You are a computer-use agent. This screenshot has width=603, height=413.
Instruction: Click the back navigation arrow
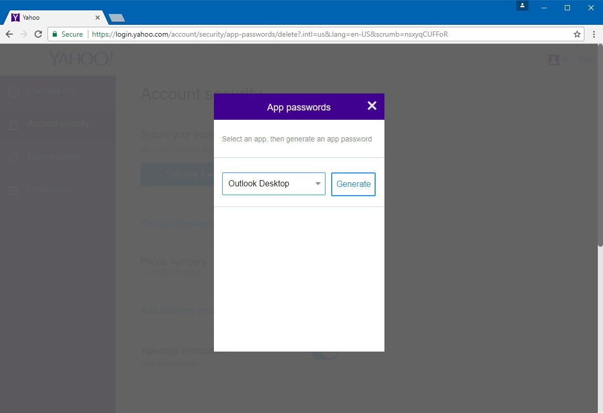[9, 34]
